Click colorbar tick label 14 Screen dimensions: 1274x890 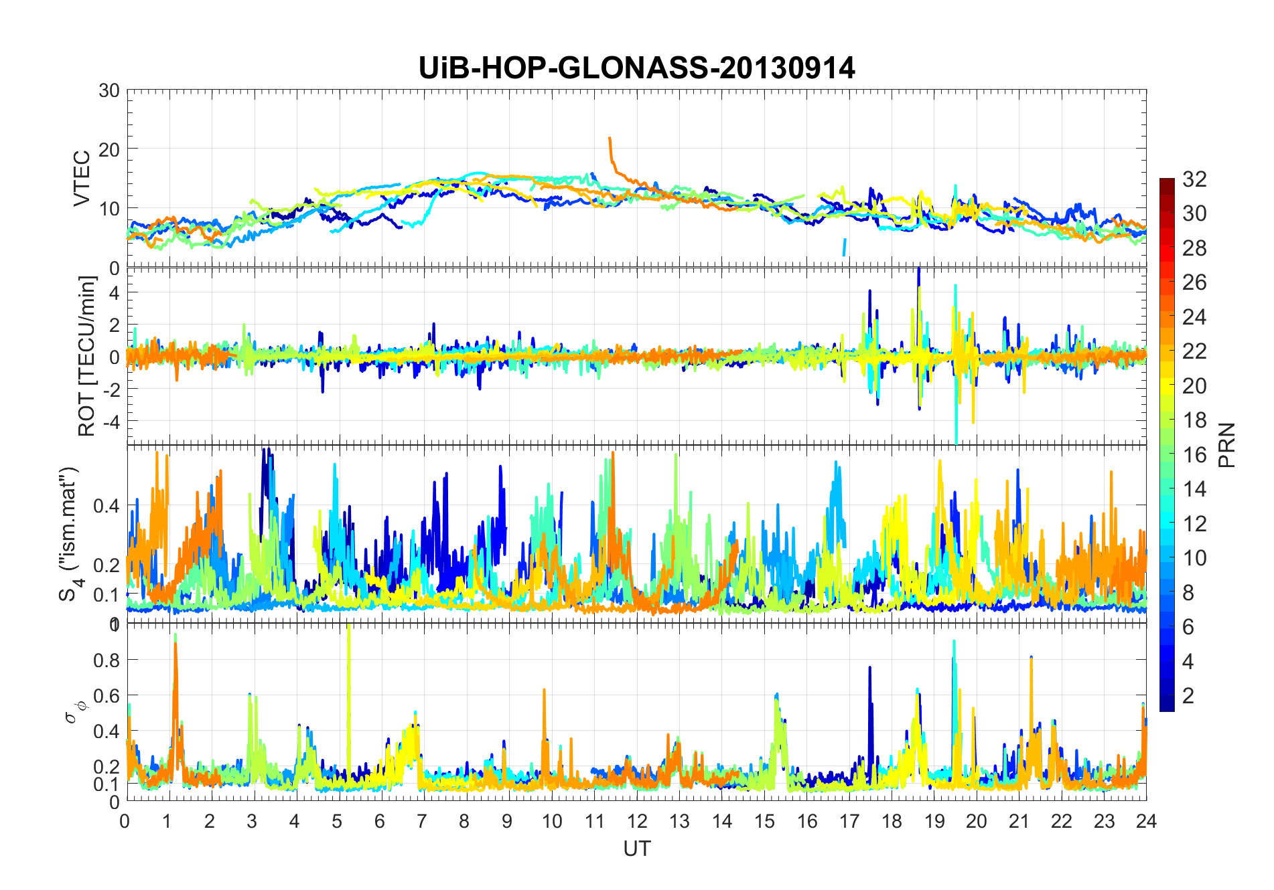[x=1194, y=489]
